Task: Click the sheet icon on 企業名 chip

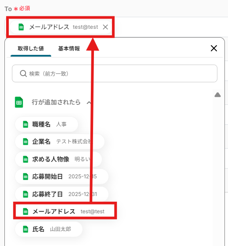Action: pyautogui.click(x=26, y=142)
